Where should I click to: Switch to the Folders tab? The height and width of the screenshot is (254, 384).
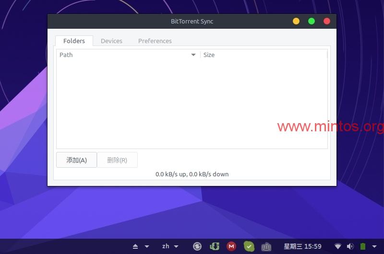click(x=74, y=41)
